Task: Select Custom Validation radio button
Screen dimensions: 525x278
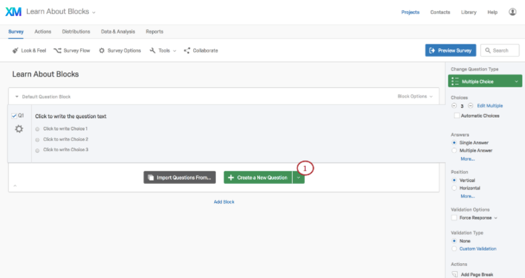Action: pyautogui.click(x=454, y=248)
